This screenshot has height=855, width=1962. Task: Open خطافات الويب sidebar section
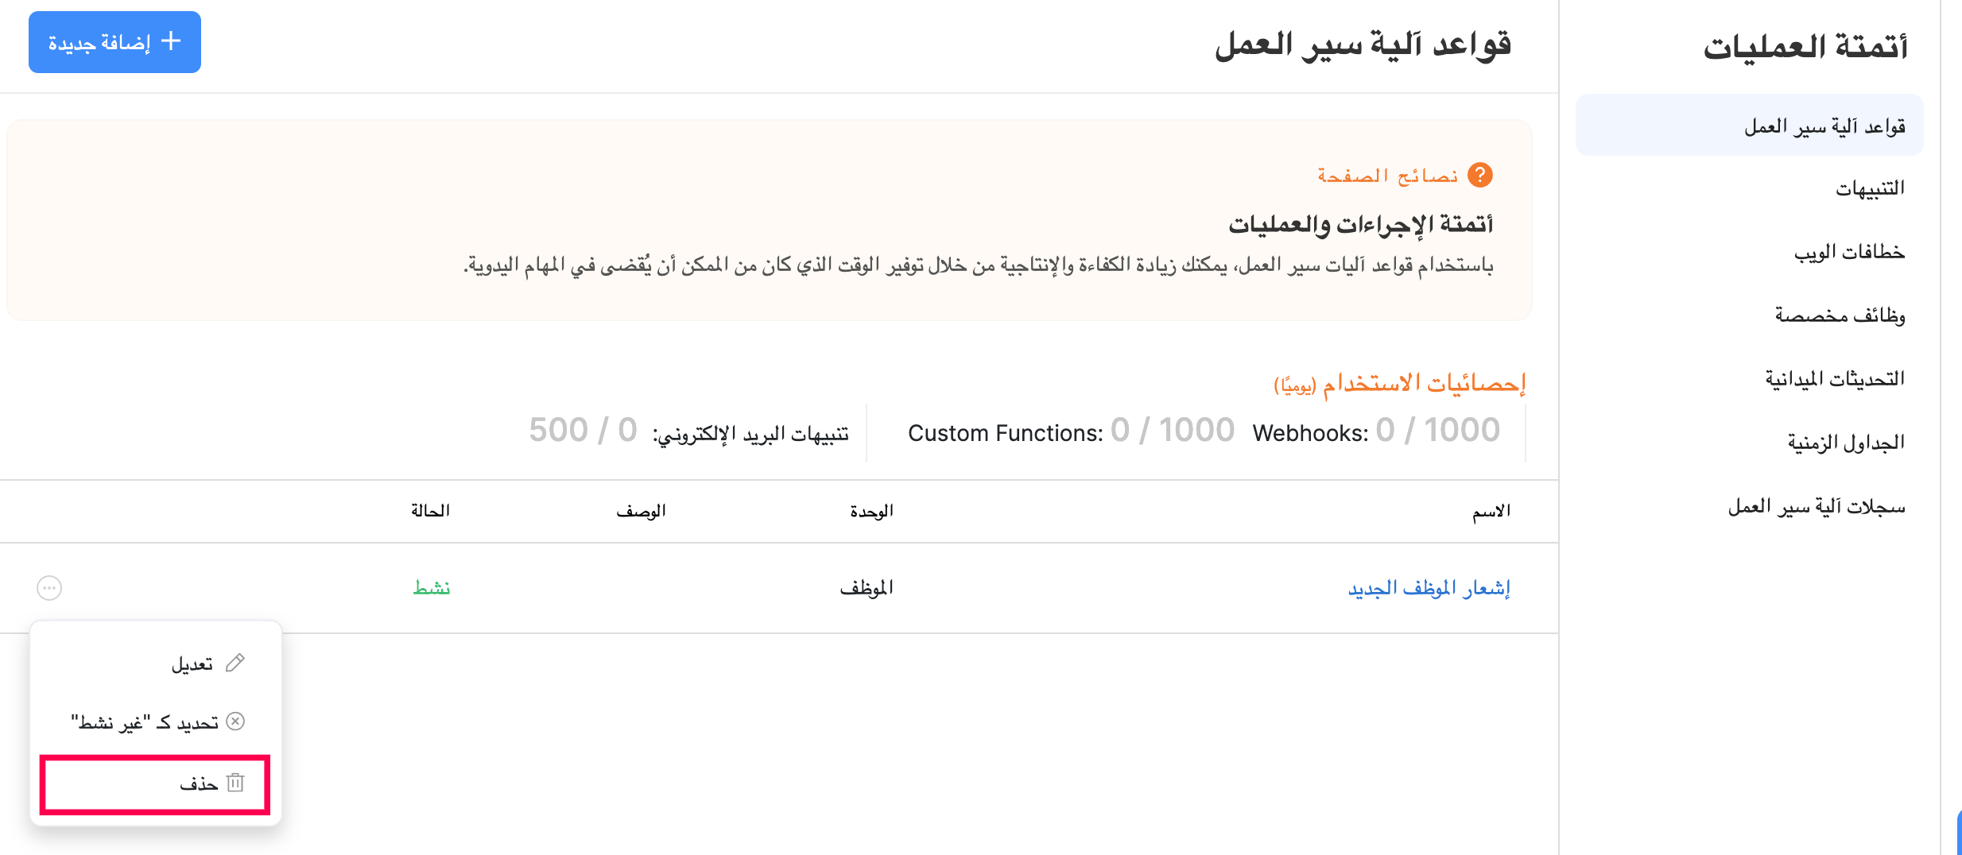coord(1849,252)
